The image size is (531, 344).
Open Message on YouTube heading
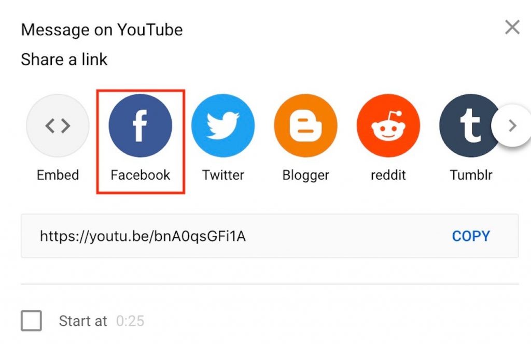coord(102,30)
